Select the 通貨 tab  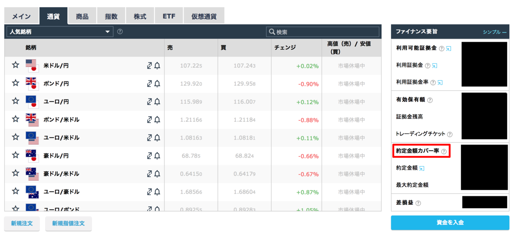click(53, 16)
